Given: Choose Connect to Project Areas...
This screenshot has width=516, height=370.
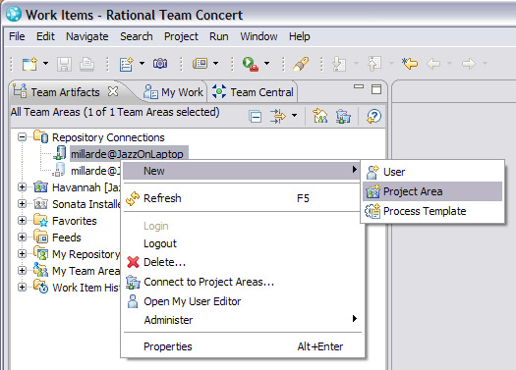Looking at the screenshot, I should coord(243,282).
